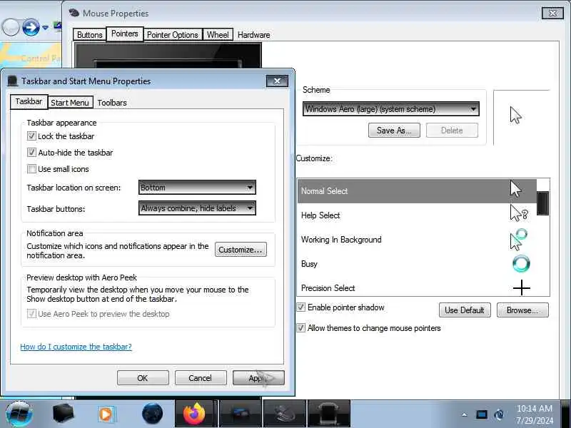571x428 pixels.
Task: Open the pointer Scheme dropdown
Action: click(x=390, y=109)
